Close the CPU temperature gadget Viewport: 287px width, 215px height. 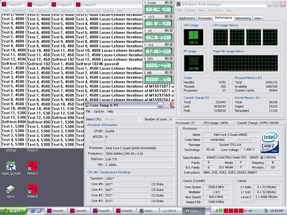(x=171, y=59)
